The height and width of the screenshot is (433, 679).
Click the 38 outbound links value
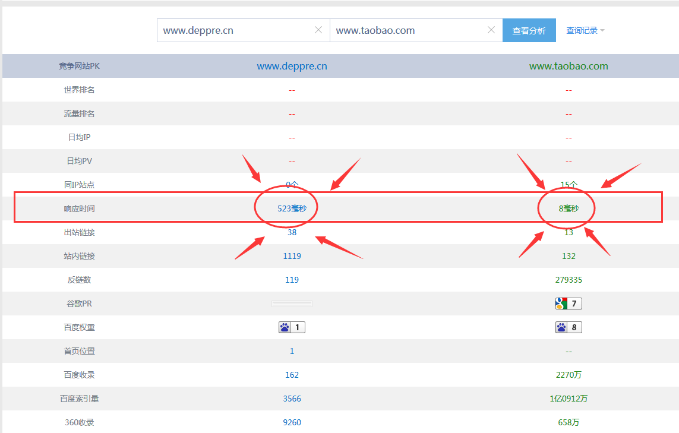[292, 232]
